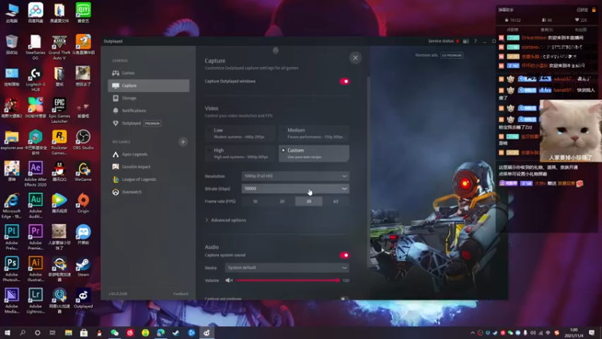Open Adobe After Effects 2020 shortcut
Image resolution: width=602 pixels, height=339 pixels.
tap(35, 174)
